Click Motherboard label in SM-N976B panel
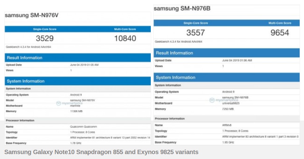This screenshot has height=159, width=304. pyautogui.click(x=163, y=103)
